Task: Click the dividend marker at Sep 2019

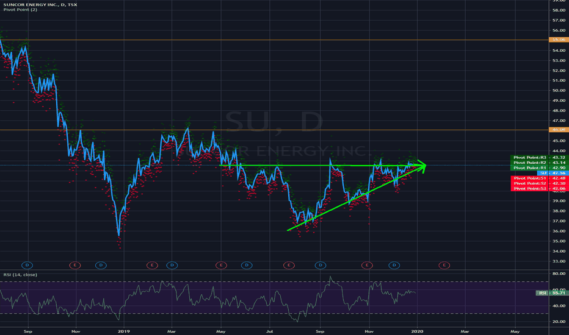Action: 321,266
